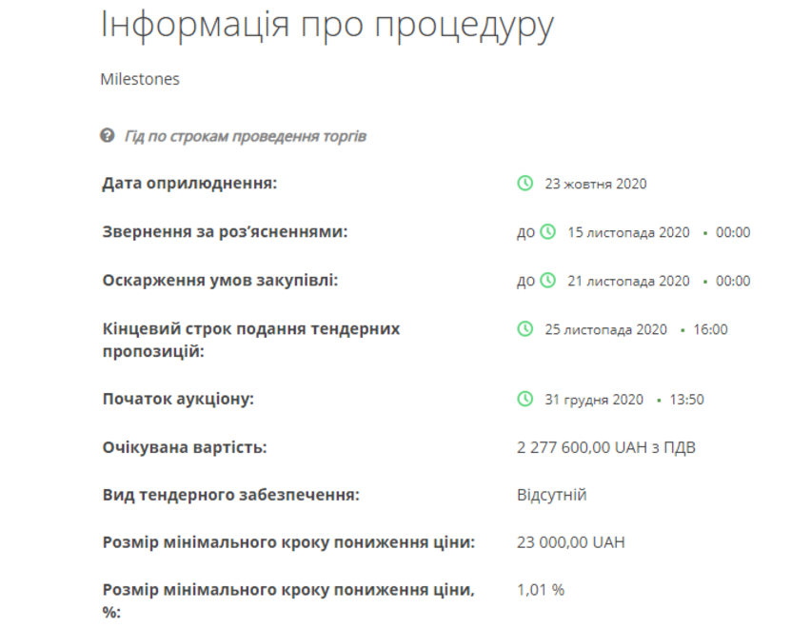Click clock icon beside 21 листопада 2020
The width and height of the screenshot is (811, 628).
click(x=547, y=281)
